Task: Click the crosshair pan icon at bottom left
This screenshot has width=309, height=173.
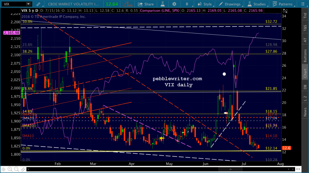Action: point(4,169)
